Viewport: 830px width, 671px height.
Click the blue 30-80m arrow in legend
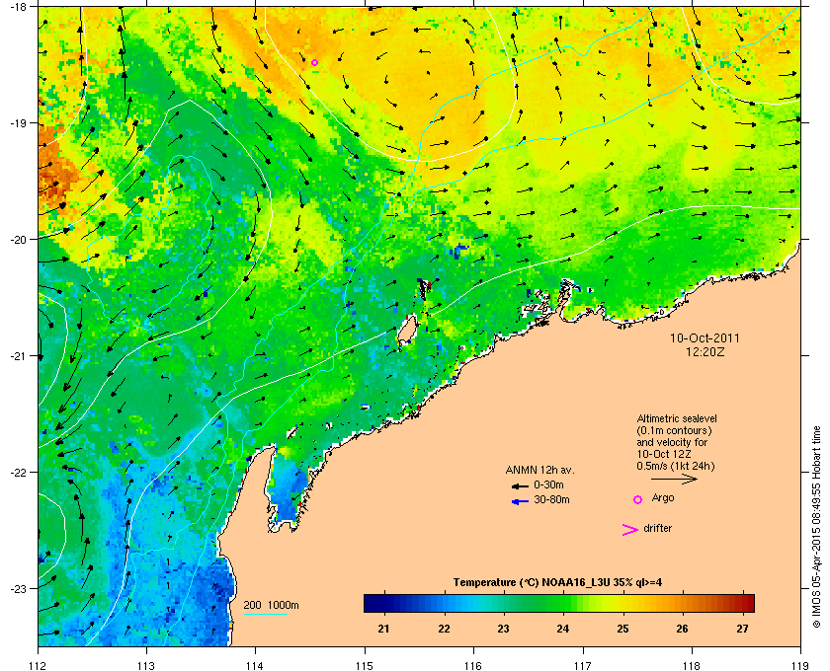click(x=520, y=501)
